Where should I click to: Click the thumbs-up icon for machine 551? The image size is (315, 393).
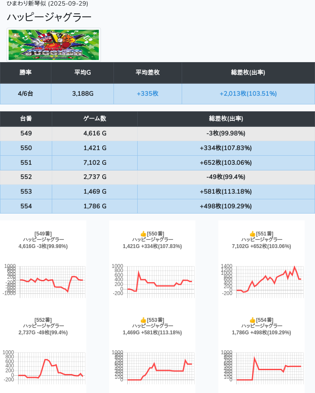point(252,234)
